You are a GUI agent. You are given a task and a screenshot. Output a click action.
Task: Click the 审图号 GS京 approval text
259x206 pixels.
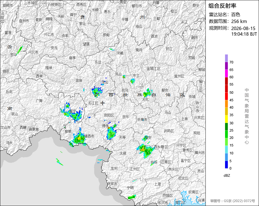pyautogui.click(x=233, y=201)
